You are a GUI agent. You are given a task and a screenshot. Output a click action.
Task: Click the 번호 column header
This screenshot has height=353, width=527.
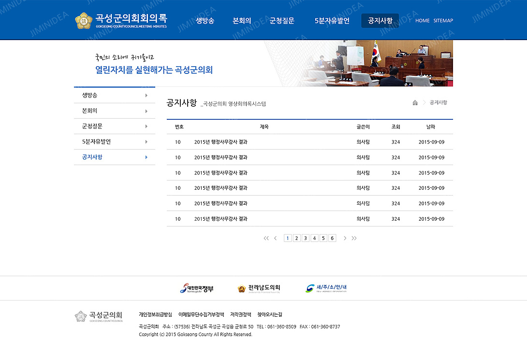pos(179,127)
